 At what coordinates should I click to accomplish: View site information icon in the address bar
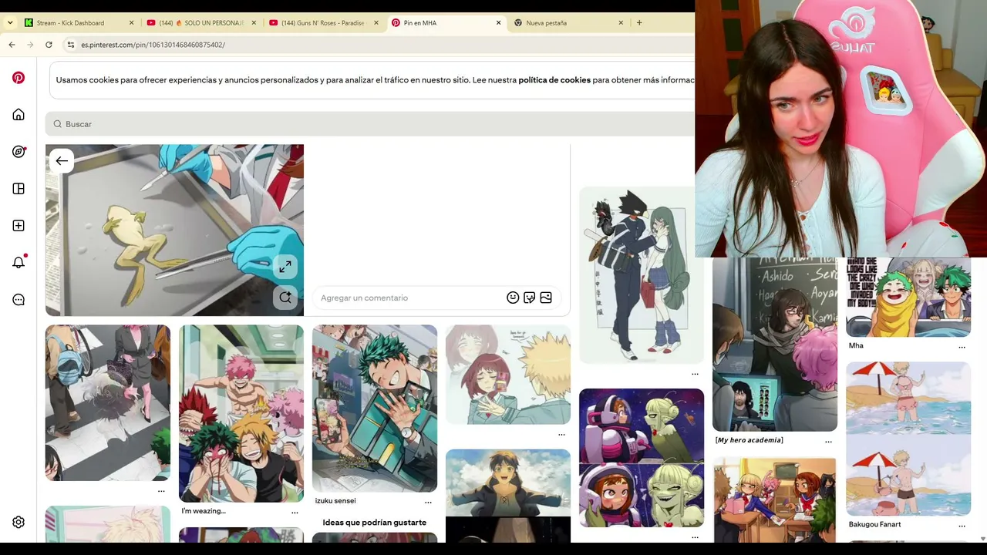click(x=70, y=45)
